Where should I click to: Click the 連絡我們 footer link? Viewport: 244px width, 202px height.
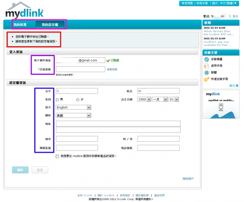tap(159, 195)
